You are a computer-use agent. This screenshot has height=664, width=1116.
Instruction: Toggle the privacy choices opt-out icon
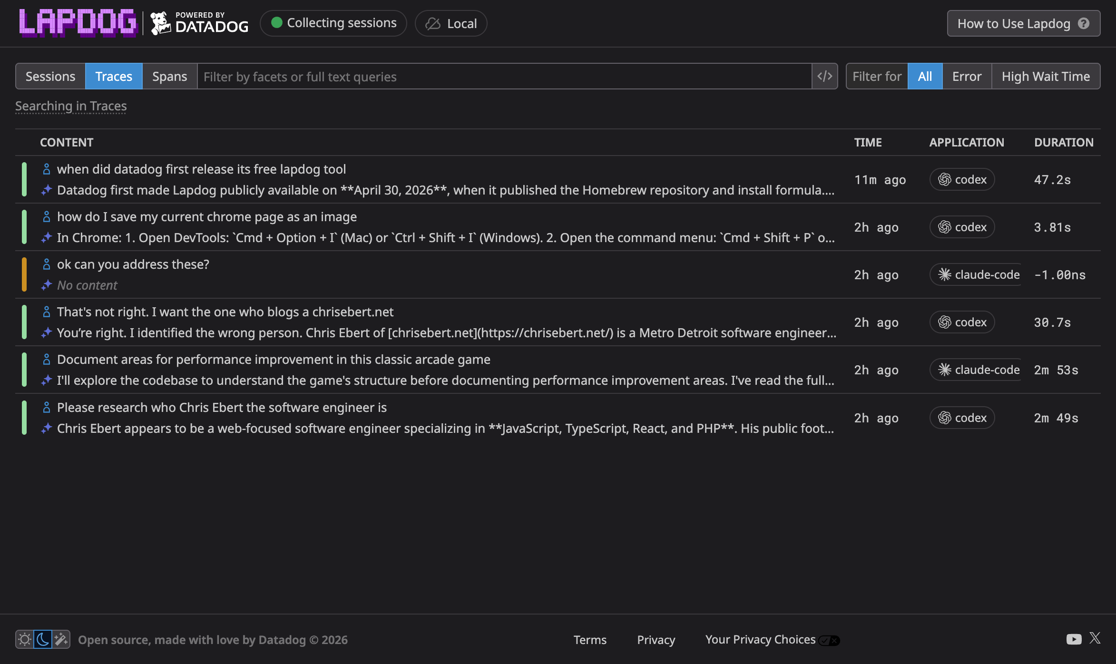(829, 640)
